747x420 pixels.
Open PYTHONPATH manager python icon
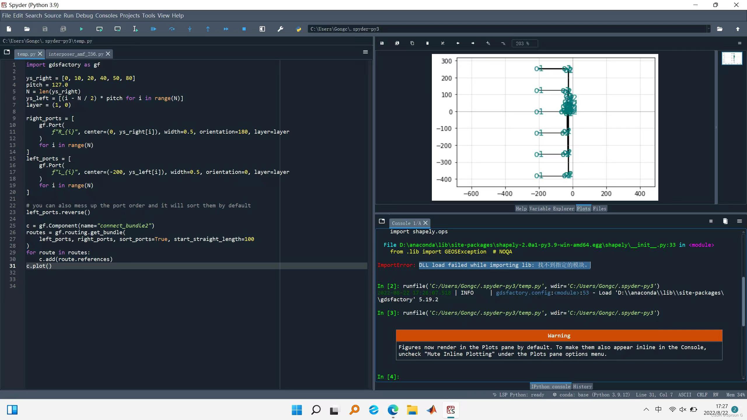[x=298, y=29]
